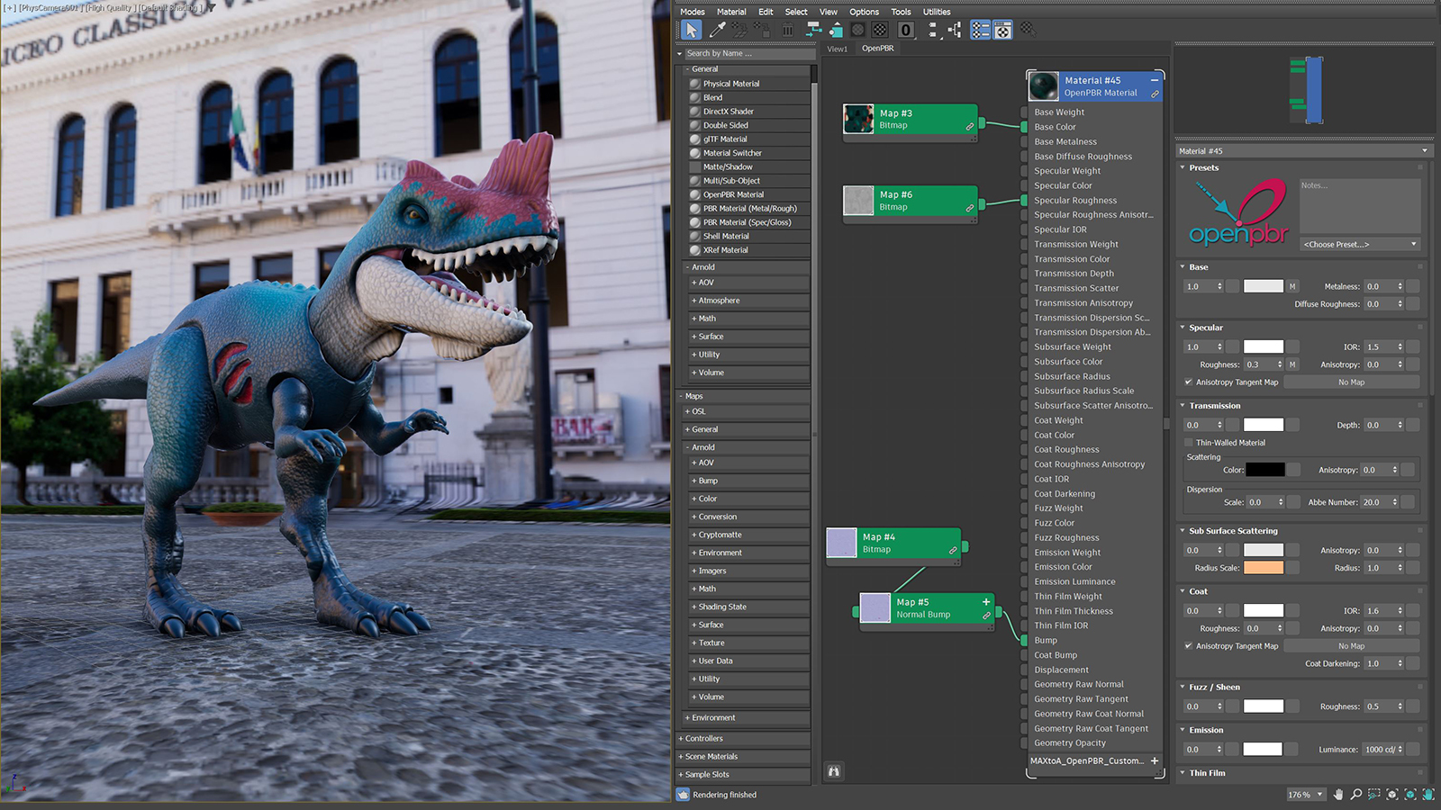Enable the Anisotropy Tangent Map checkbox under Specular

pyautogui.click(x=1190, y=382)
